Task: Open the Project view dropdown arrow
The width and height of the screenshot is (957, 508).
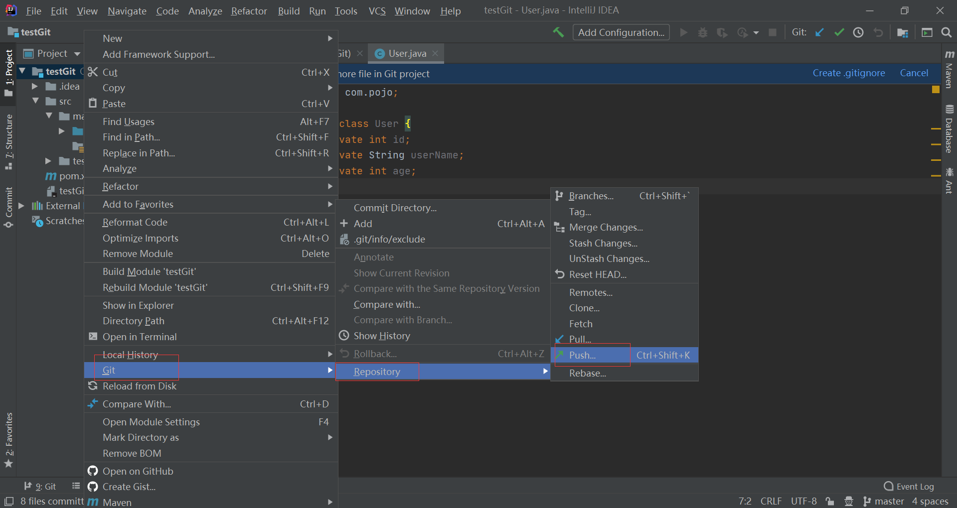Action: [x=77, y=54]
